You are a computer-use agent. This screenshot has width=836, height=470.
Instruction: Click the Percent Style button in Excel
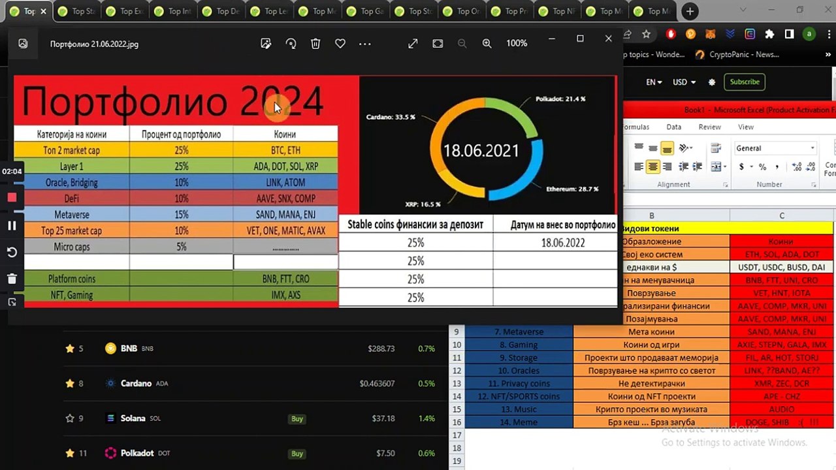[762, 167]
